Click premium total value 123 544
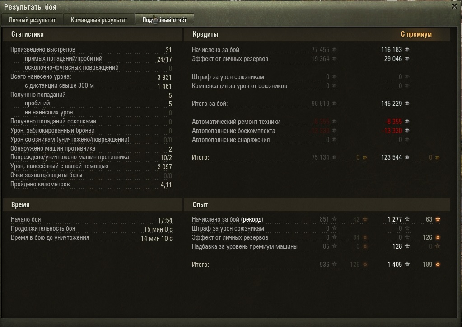 [x=391, y=157]
